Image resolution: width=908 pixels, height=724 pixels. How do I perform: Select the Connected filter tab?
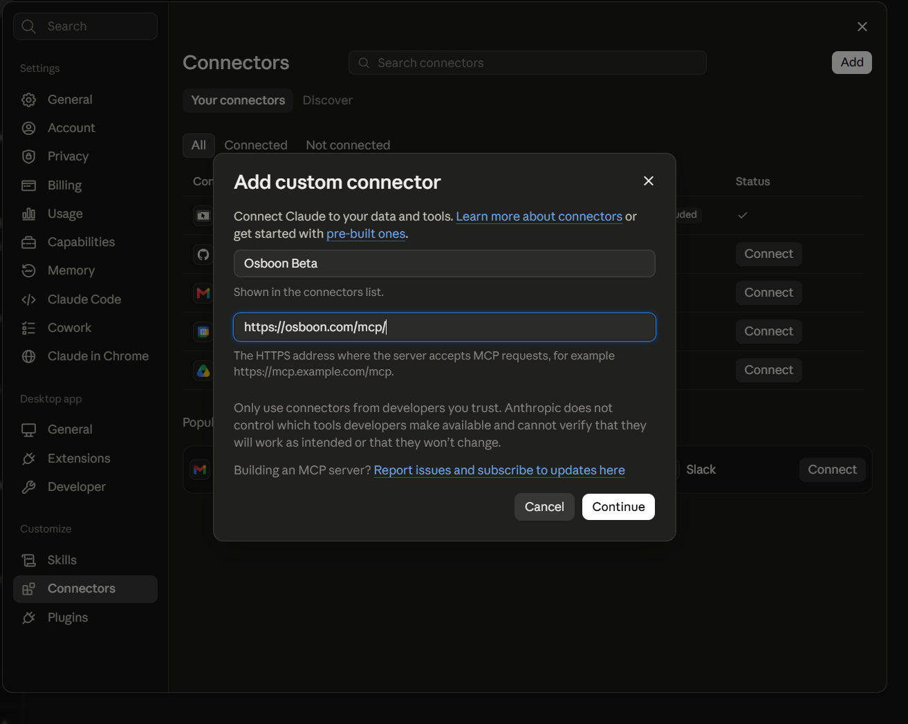click(256, 145)
